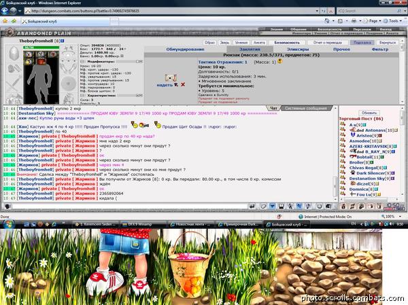The width and height of the screenshot is (408, 305).
Task: Click the Вернуться button
Action: [387, 42]
